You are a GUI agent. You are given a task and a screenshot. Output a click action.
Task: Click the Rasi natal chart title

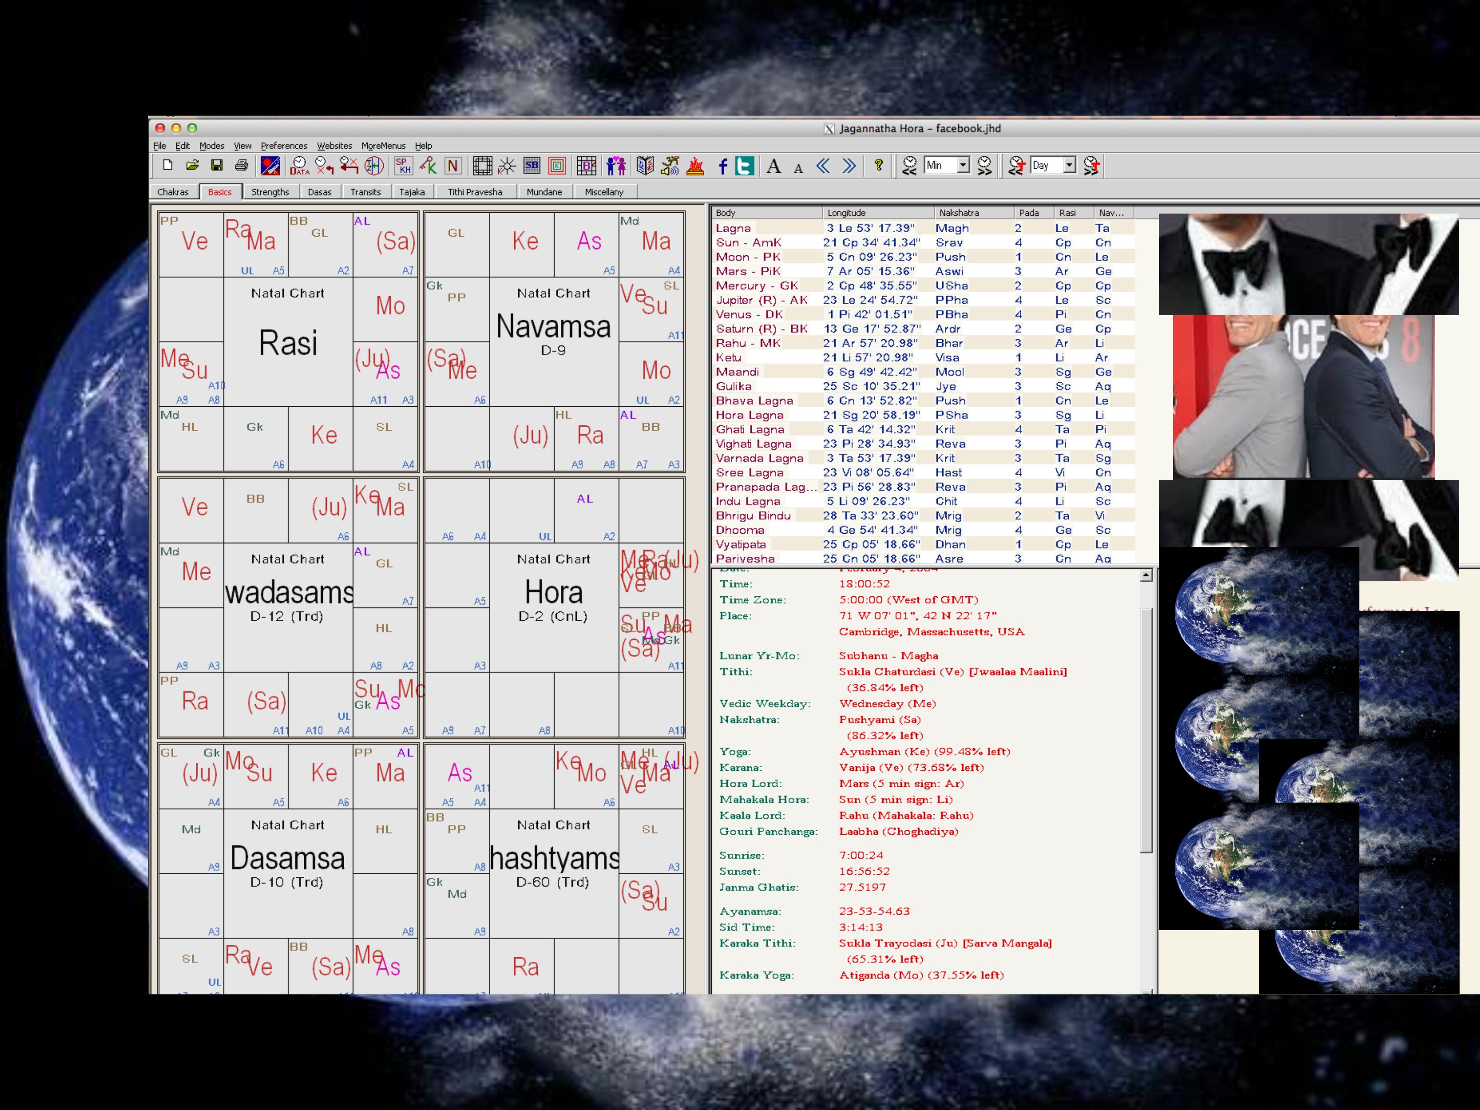[x=288, y=343]
